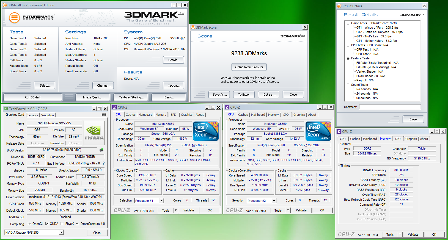Click the GPU-Z Name field NVIDIA Quadro NVS 295
This screenshot has width=448, height=240.
54,123
